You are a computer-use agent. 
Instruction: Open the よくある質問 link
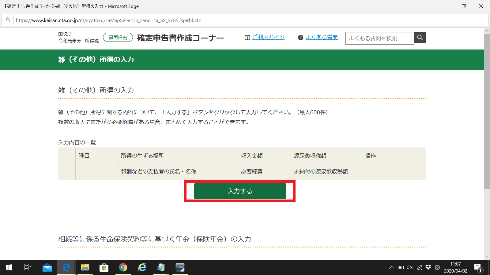[x=322, y=37]
